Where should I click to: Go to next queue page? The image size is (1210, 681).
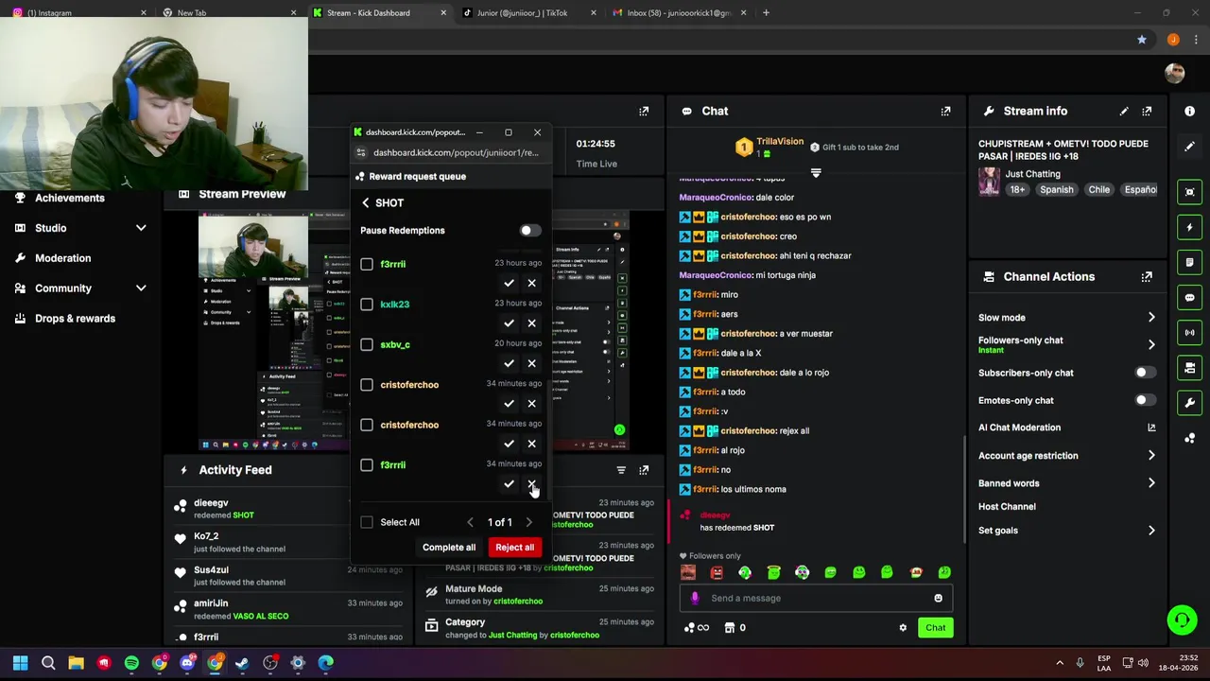click(x=528, y=522)
